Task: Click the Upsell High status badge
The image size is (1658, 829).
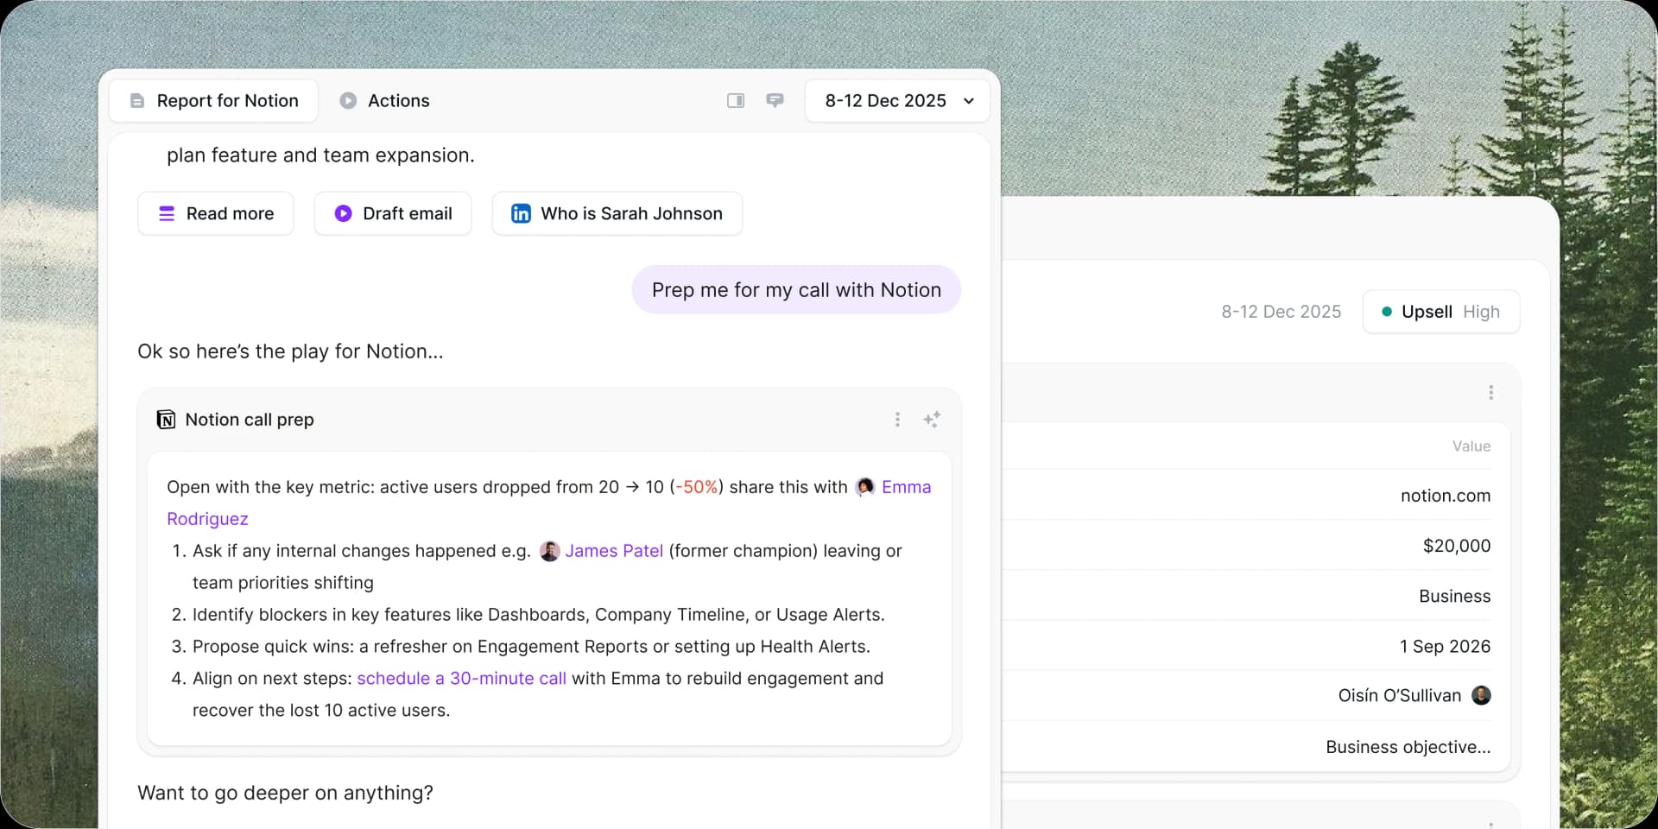Action: (x=1441, y=312)
